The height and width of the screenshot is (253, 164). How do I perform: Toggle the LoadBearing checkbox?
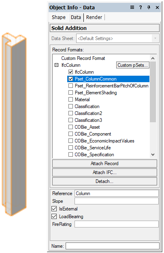click(54, 217)
